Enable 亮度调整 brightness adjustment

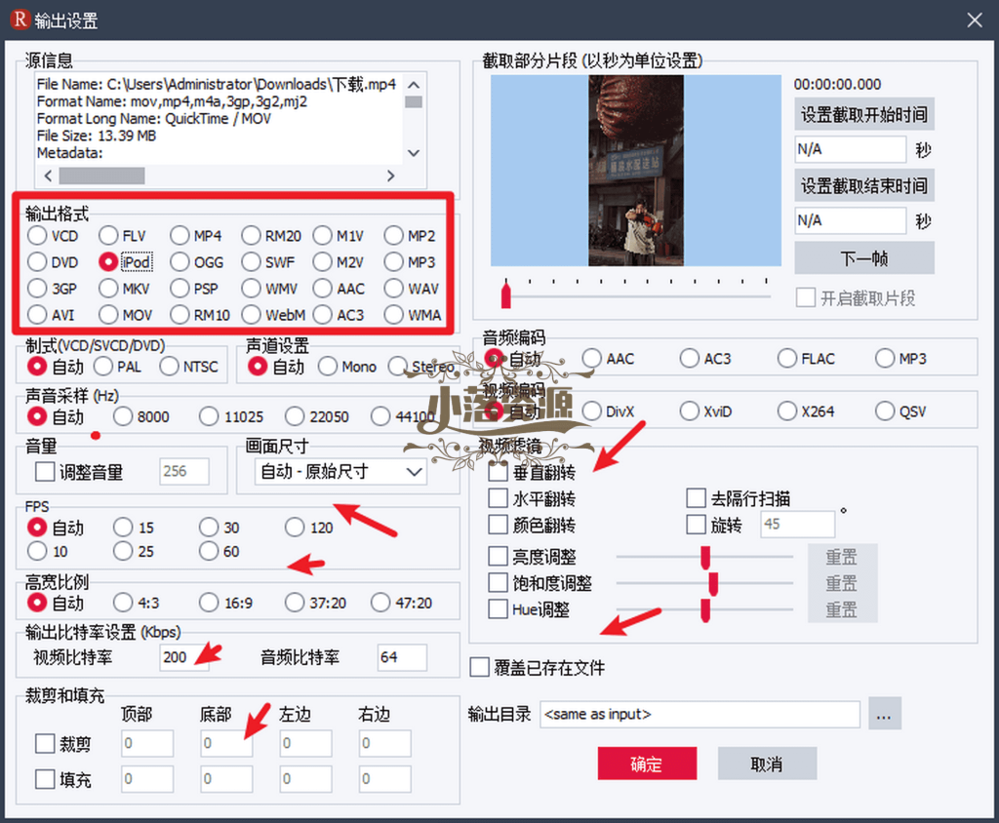click(x=499, y=557)
